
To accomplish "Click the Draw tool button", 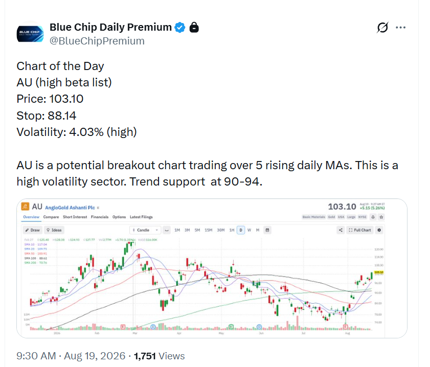I will point(32,230).
